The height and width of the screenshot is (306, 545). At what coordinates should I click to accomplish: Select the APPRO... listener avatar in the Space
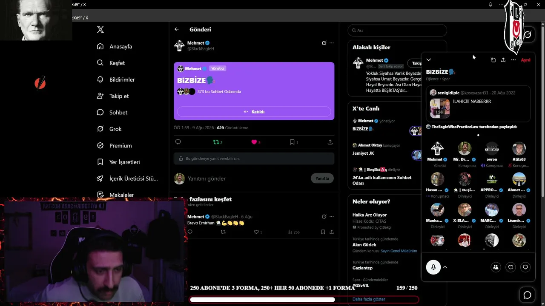(x=492, y=179)
